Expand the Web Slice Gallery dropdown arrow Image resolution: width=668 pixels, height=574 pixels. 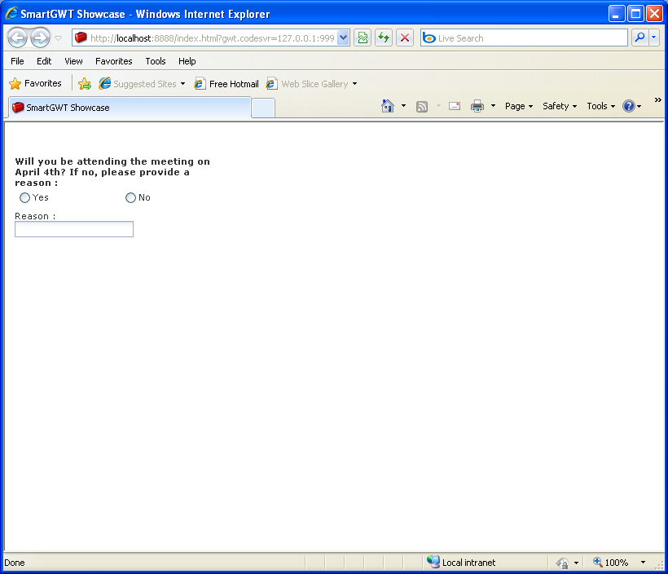pyautogui.click(x=354, y=84)
